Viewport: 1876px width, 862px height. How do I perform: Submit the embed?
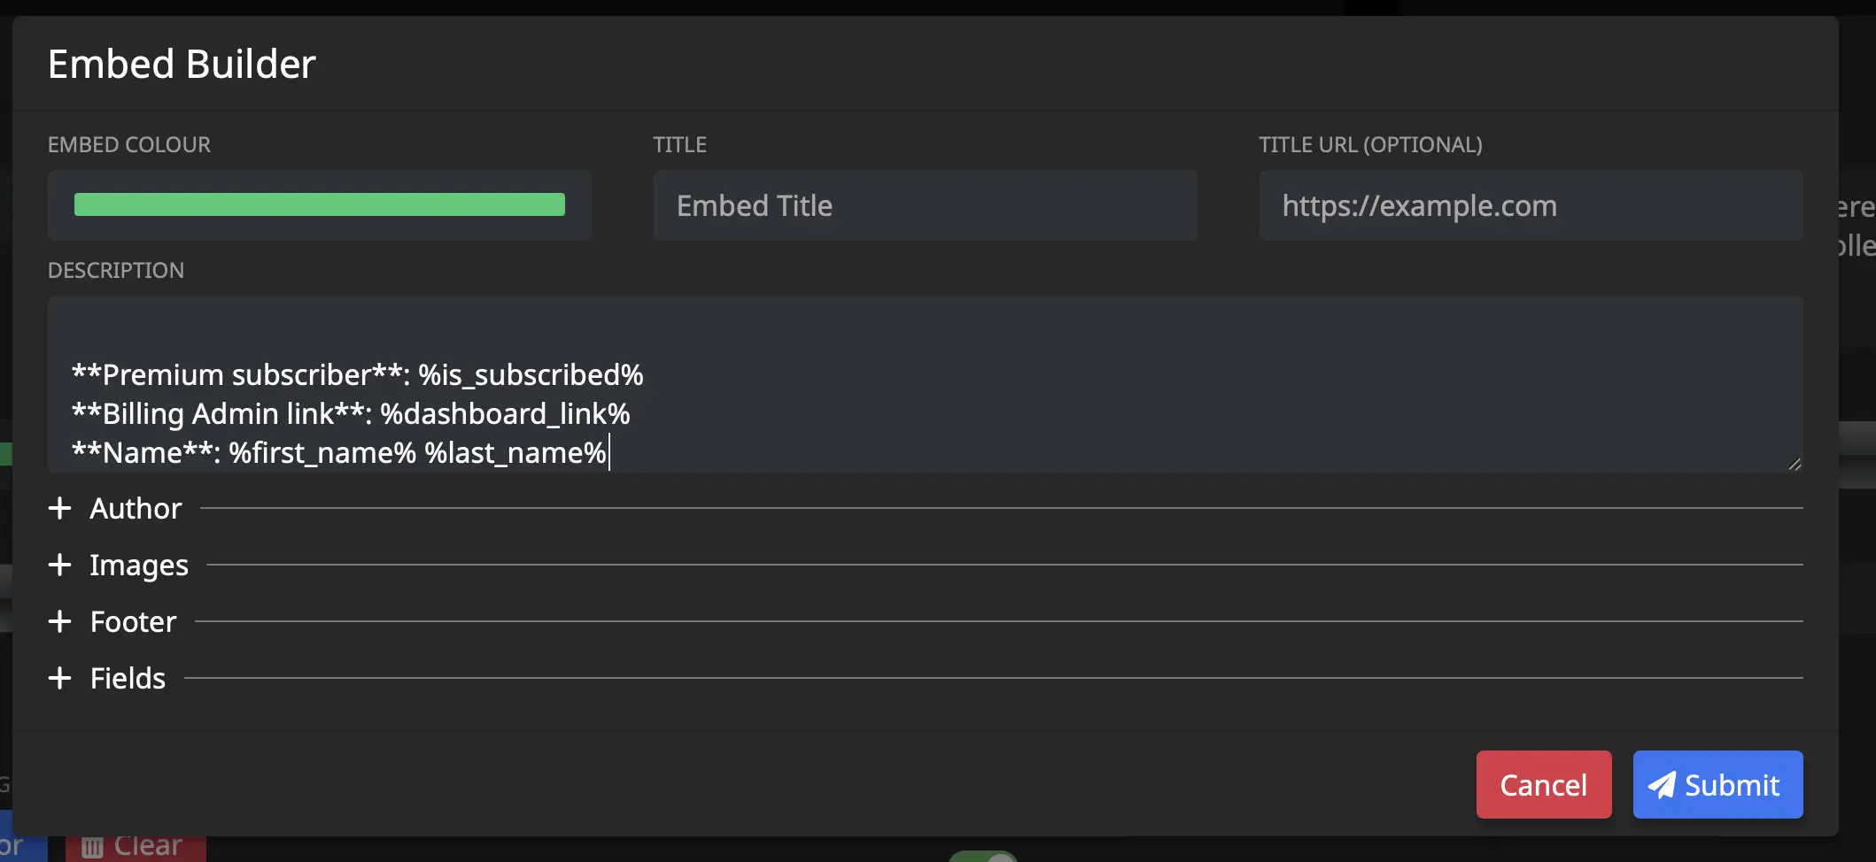point(1717,785)
